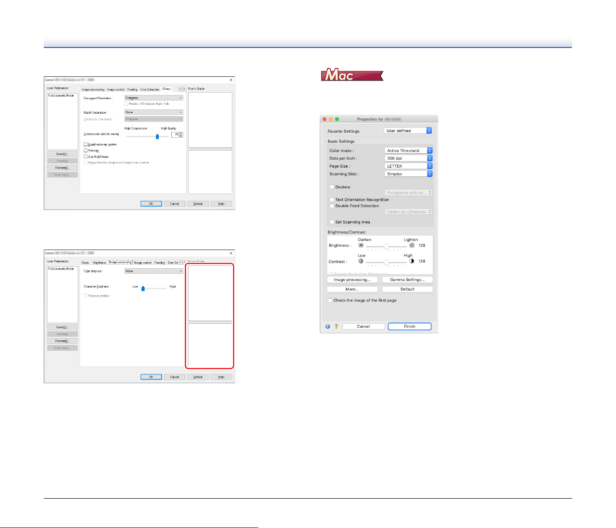Toggle the Deskew checkbox
616x528 pixels.
(x=332, y=187)
